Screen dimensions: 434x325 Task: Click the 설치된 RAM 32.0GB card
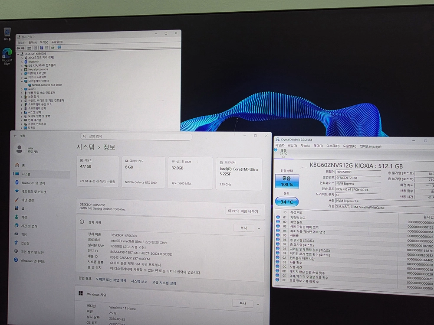190,173
